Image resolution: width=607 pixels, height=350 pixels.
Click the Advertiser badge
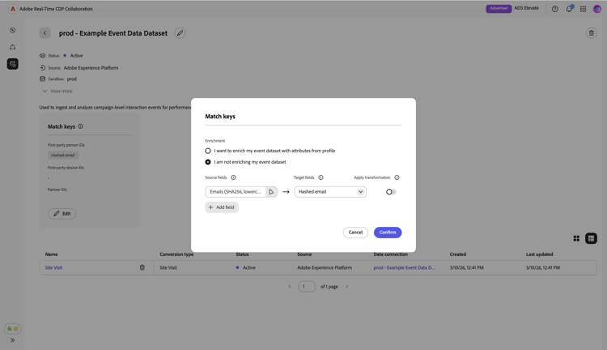(x=499, y=9)
